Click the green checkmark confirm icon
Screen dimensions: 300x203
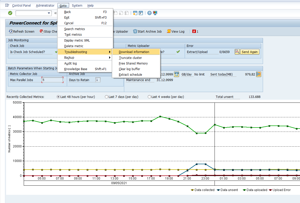[x=10, y=13]
